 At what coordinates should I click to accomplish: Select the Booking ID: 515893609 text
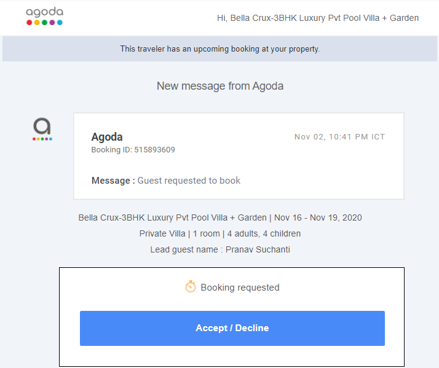tap(133, 150)
